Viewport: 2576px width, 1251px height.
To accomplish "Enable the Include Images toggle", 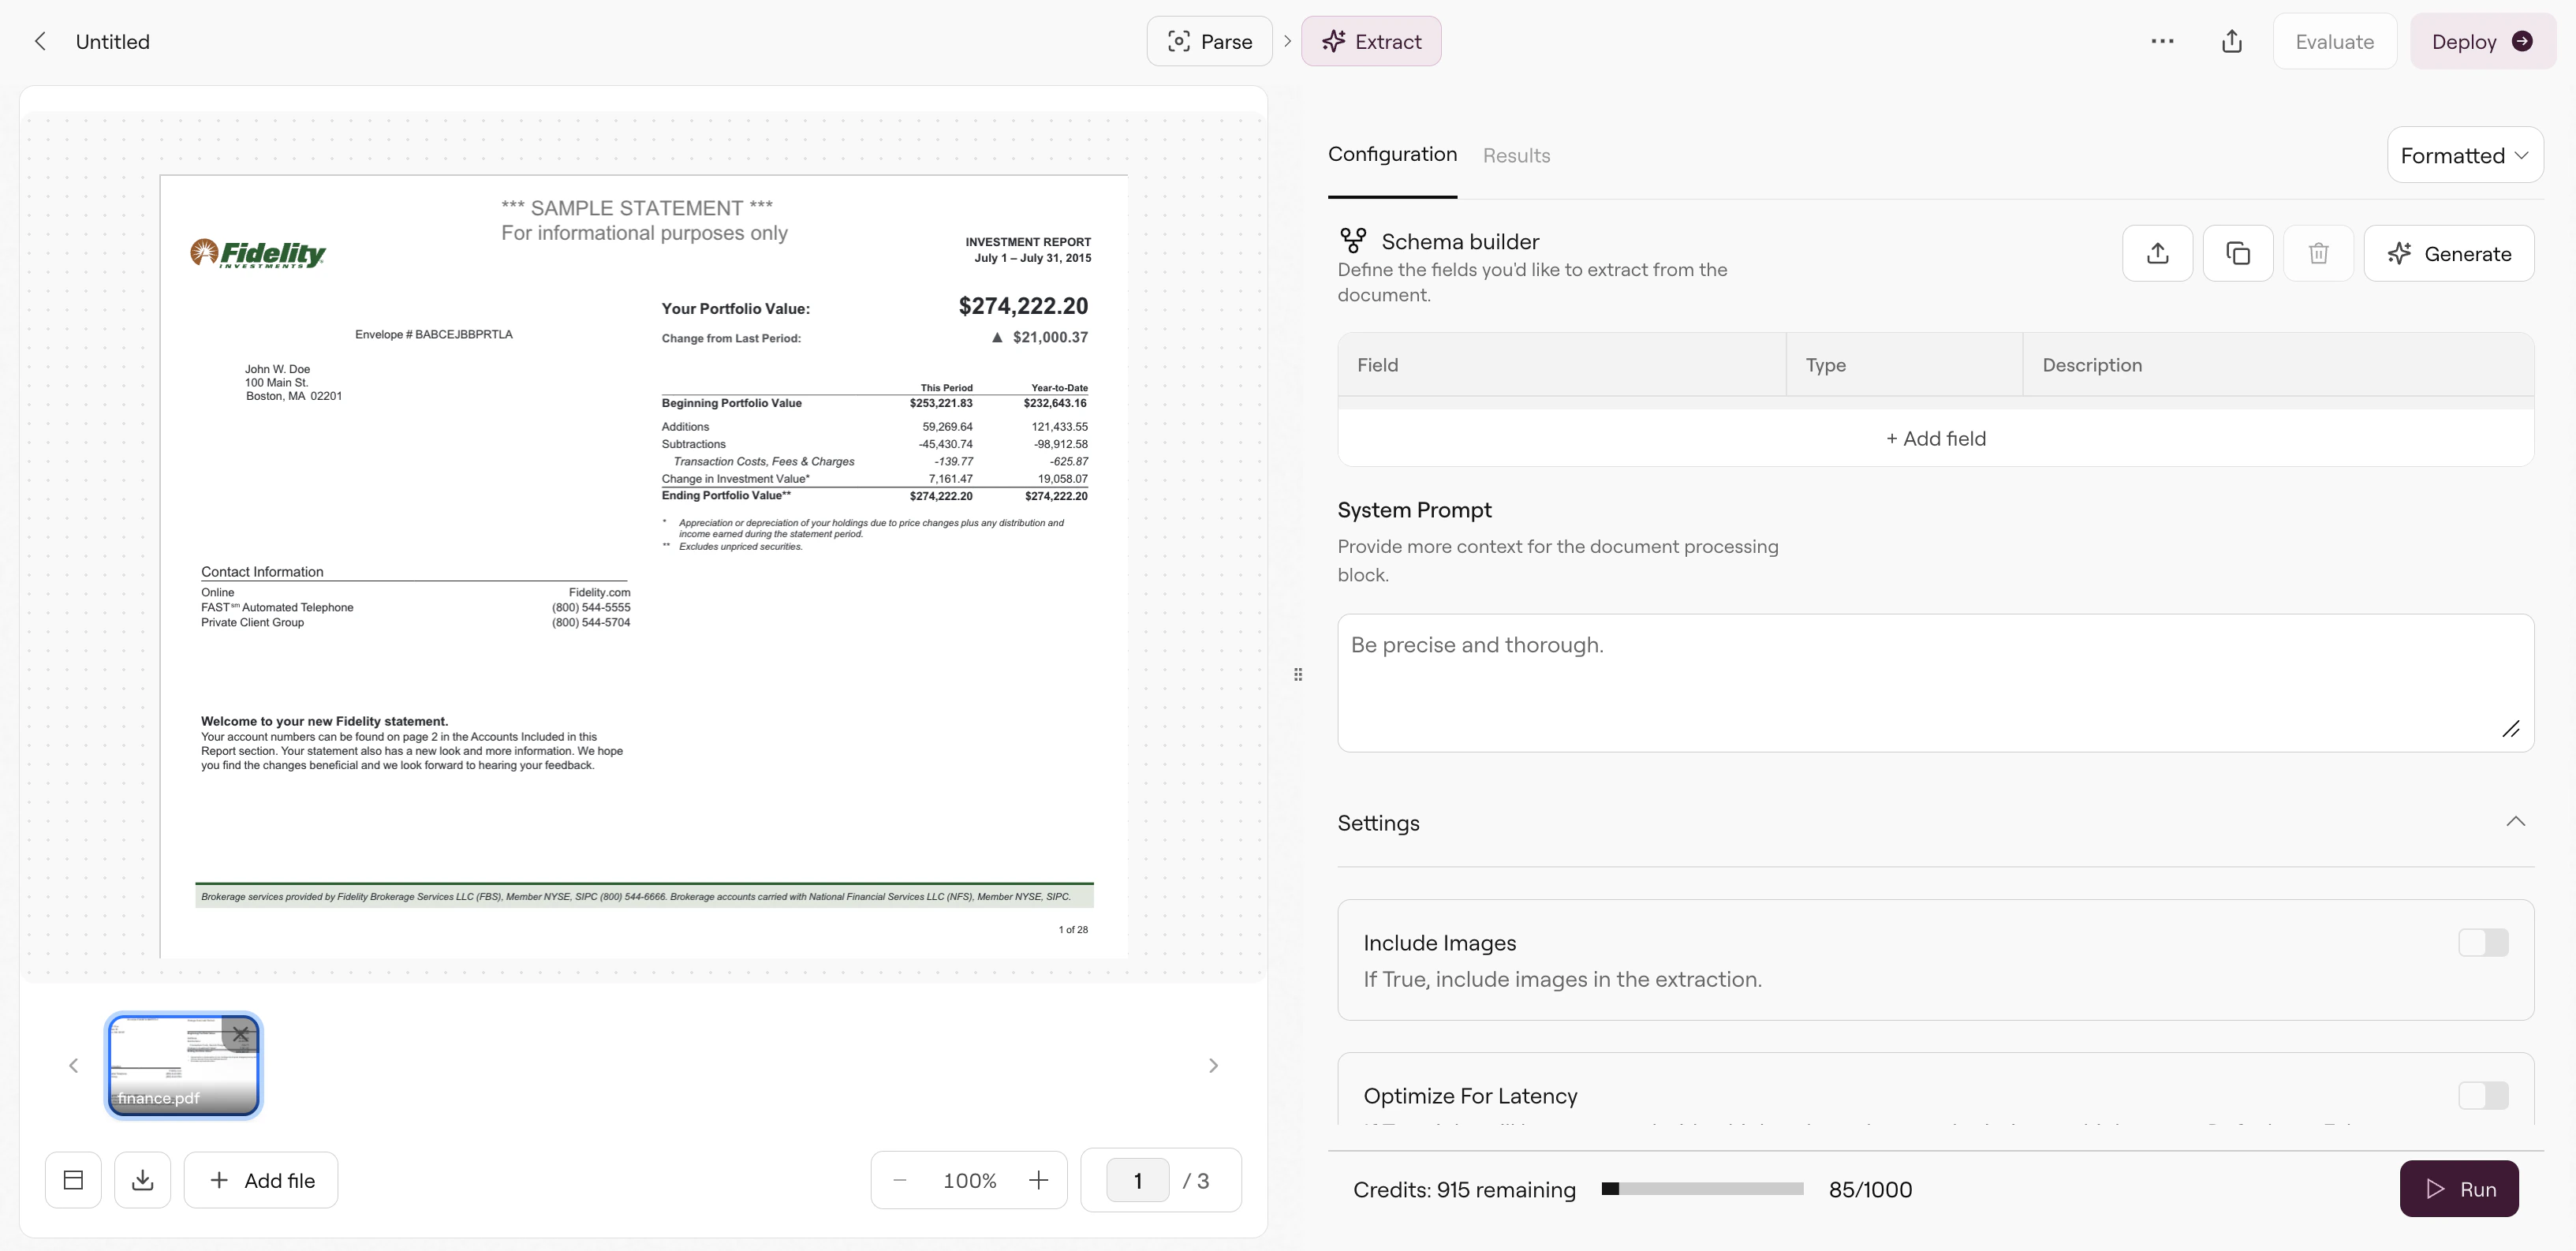I will 2482,942.
